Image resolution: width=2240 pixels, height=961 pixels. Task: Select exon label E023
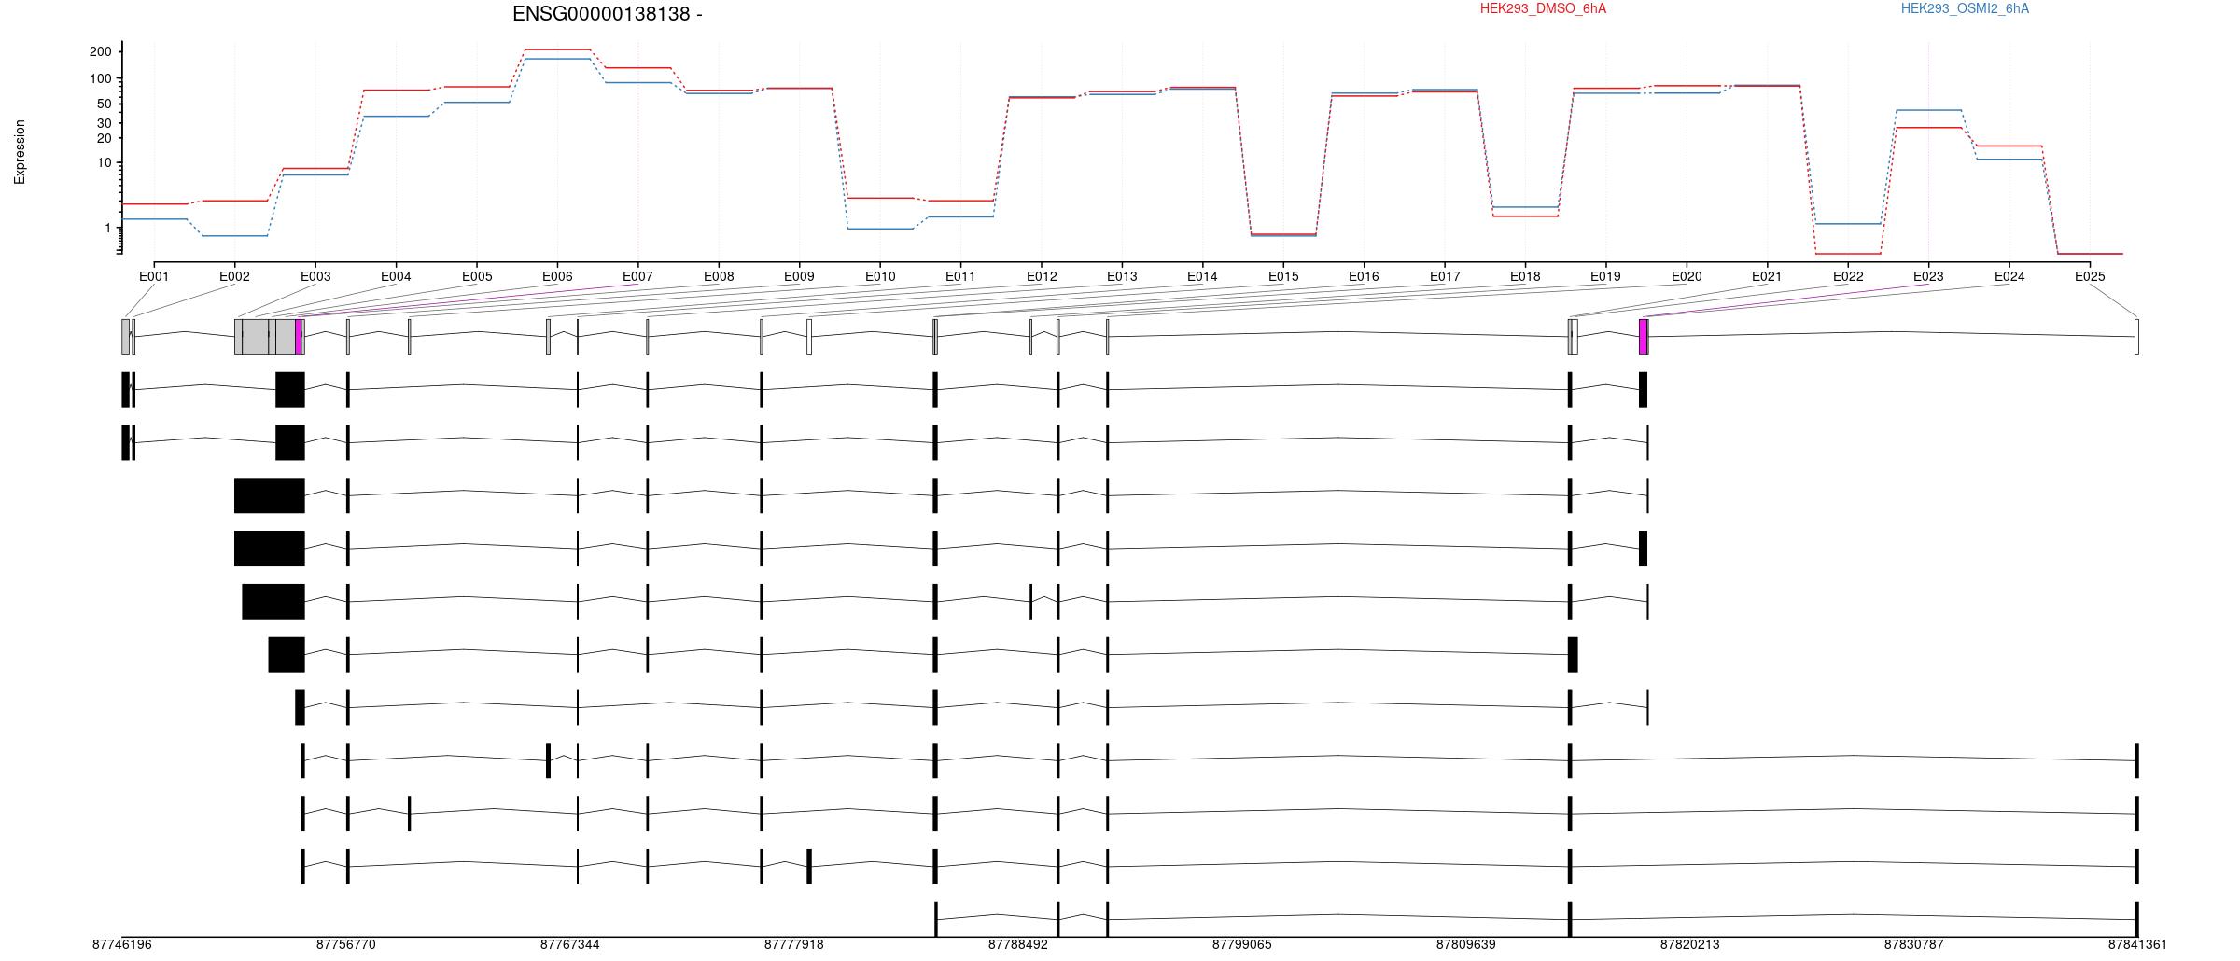coord(1928,276)
